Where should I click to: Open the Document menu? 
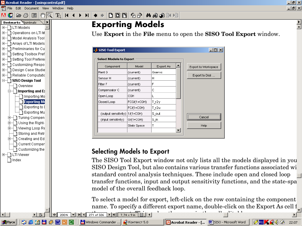[x=31, y=8]
